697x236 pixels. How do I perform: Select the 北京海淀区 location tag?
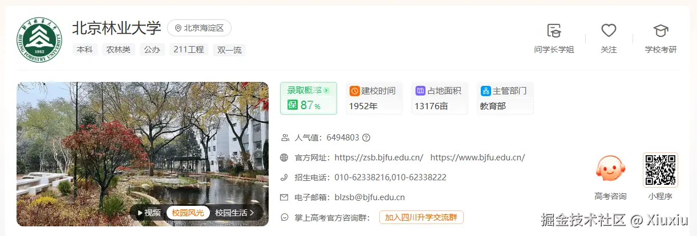[x=199, y=28]
